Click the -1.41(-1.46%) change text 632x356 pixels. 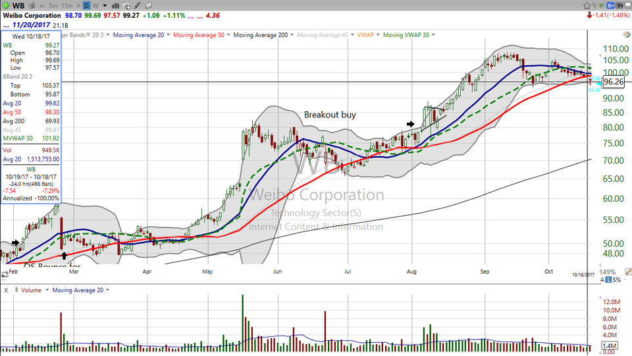[x=612, y=15]
